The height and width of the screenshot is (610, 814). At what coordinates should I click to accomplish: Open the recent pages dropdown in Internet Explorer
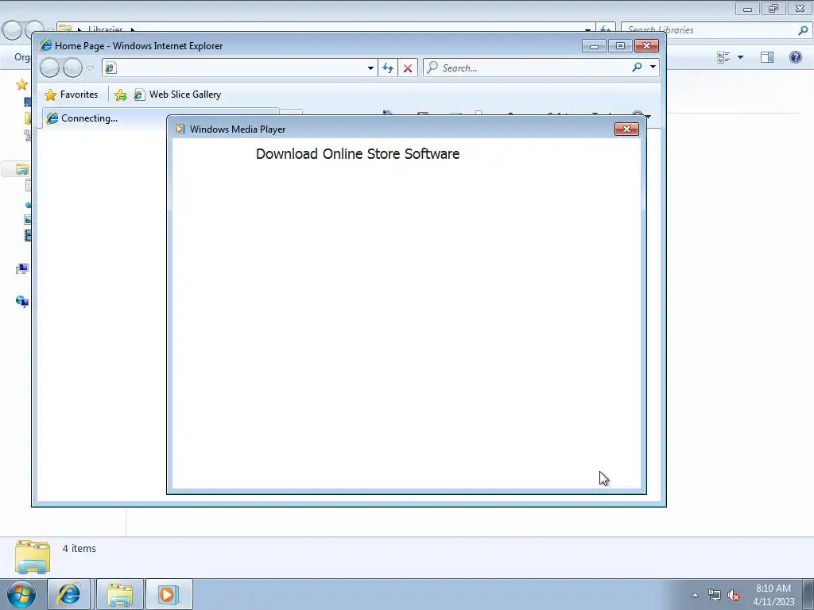click(x=91, y=68)
